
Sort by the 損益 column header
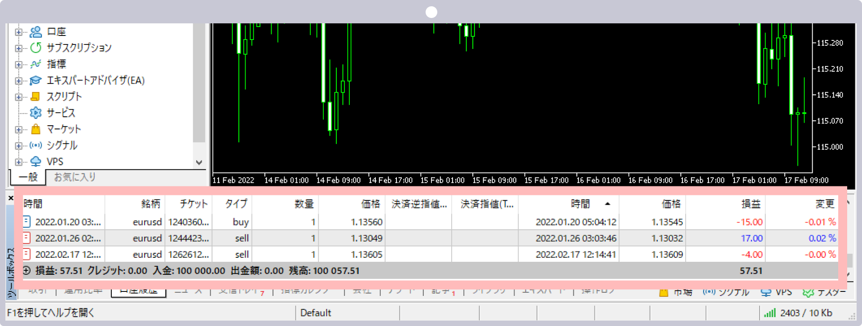(726, 204)
